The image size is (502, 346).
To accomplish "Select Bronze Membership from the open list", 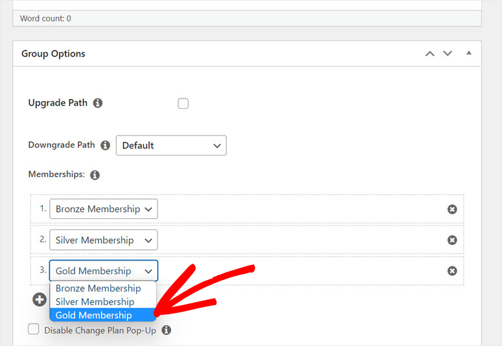I will (98, 288).
